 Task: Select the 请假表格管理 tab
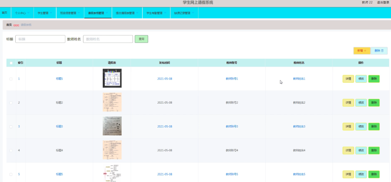coord(98,13)
